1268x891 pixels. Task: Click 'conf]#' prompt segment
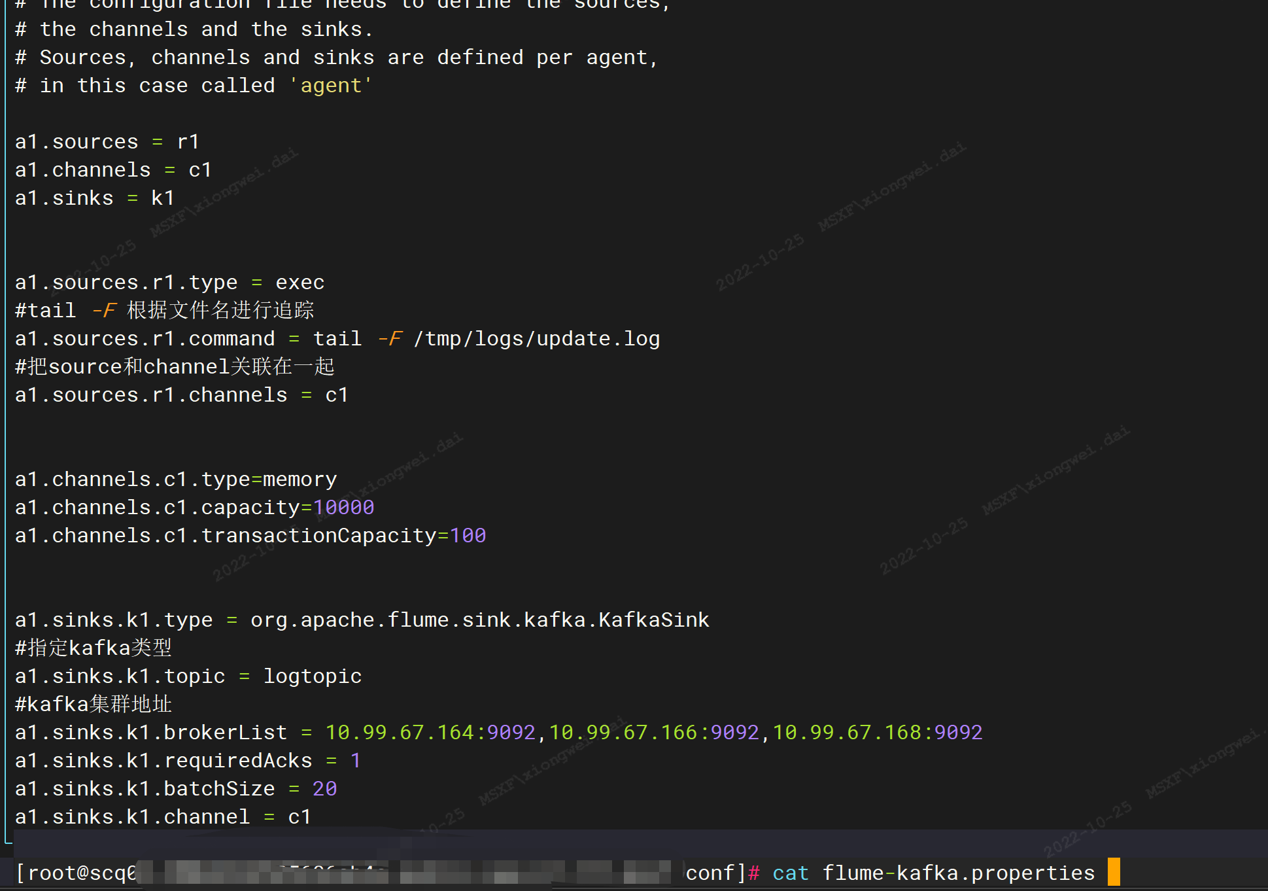point(723,873)
